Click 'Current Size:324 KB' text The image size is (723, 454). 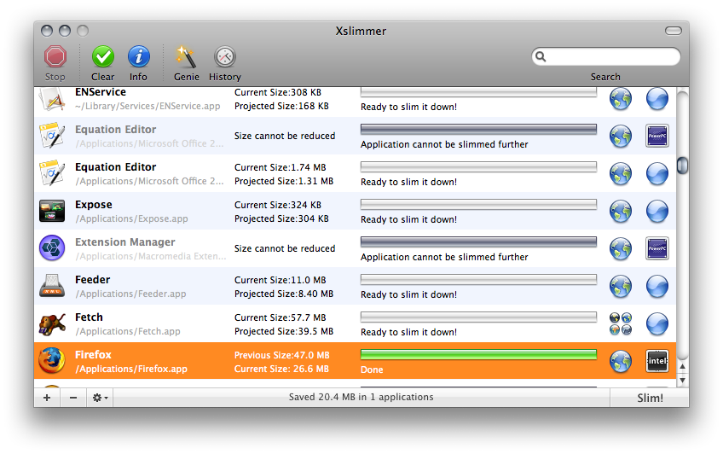tap(278, 205)
